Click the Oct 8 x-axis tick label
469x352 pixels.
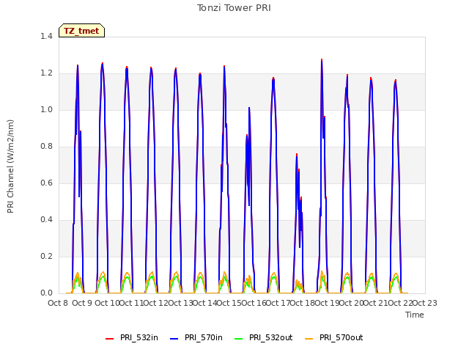[x=58, y=303]
